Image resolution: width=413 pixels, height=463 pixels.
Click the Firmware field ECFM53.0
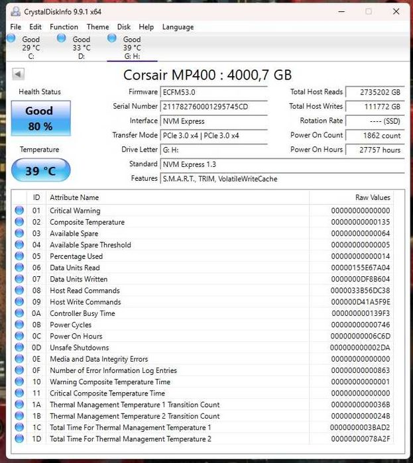(214, 92)
